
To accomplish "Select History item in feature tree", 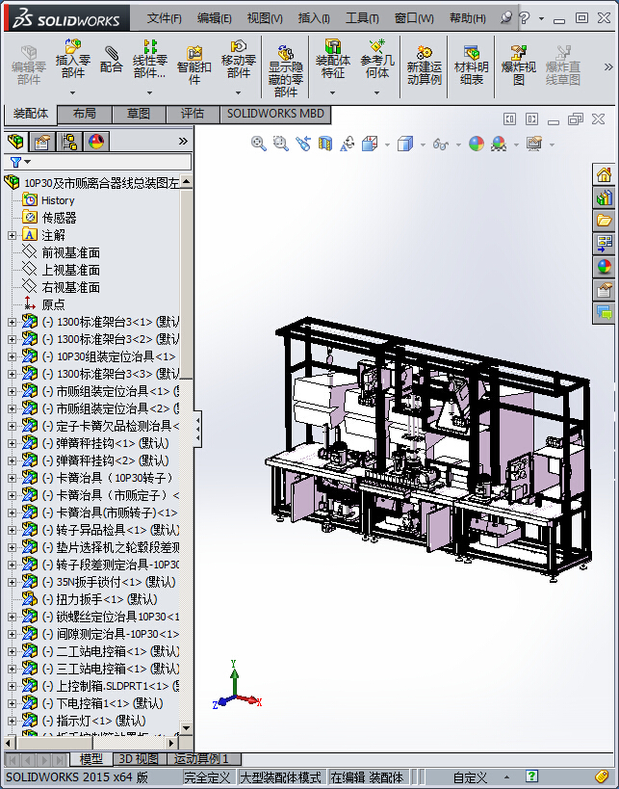I will click(x=58, y=200).
